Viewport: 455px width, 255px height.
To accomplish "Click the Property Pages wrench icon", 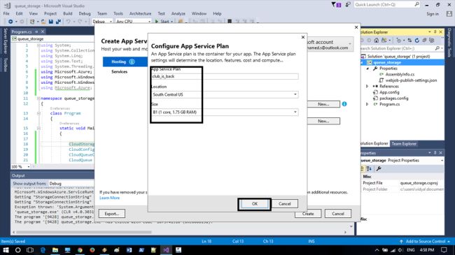I will coord(379,168).
